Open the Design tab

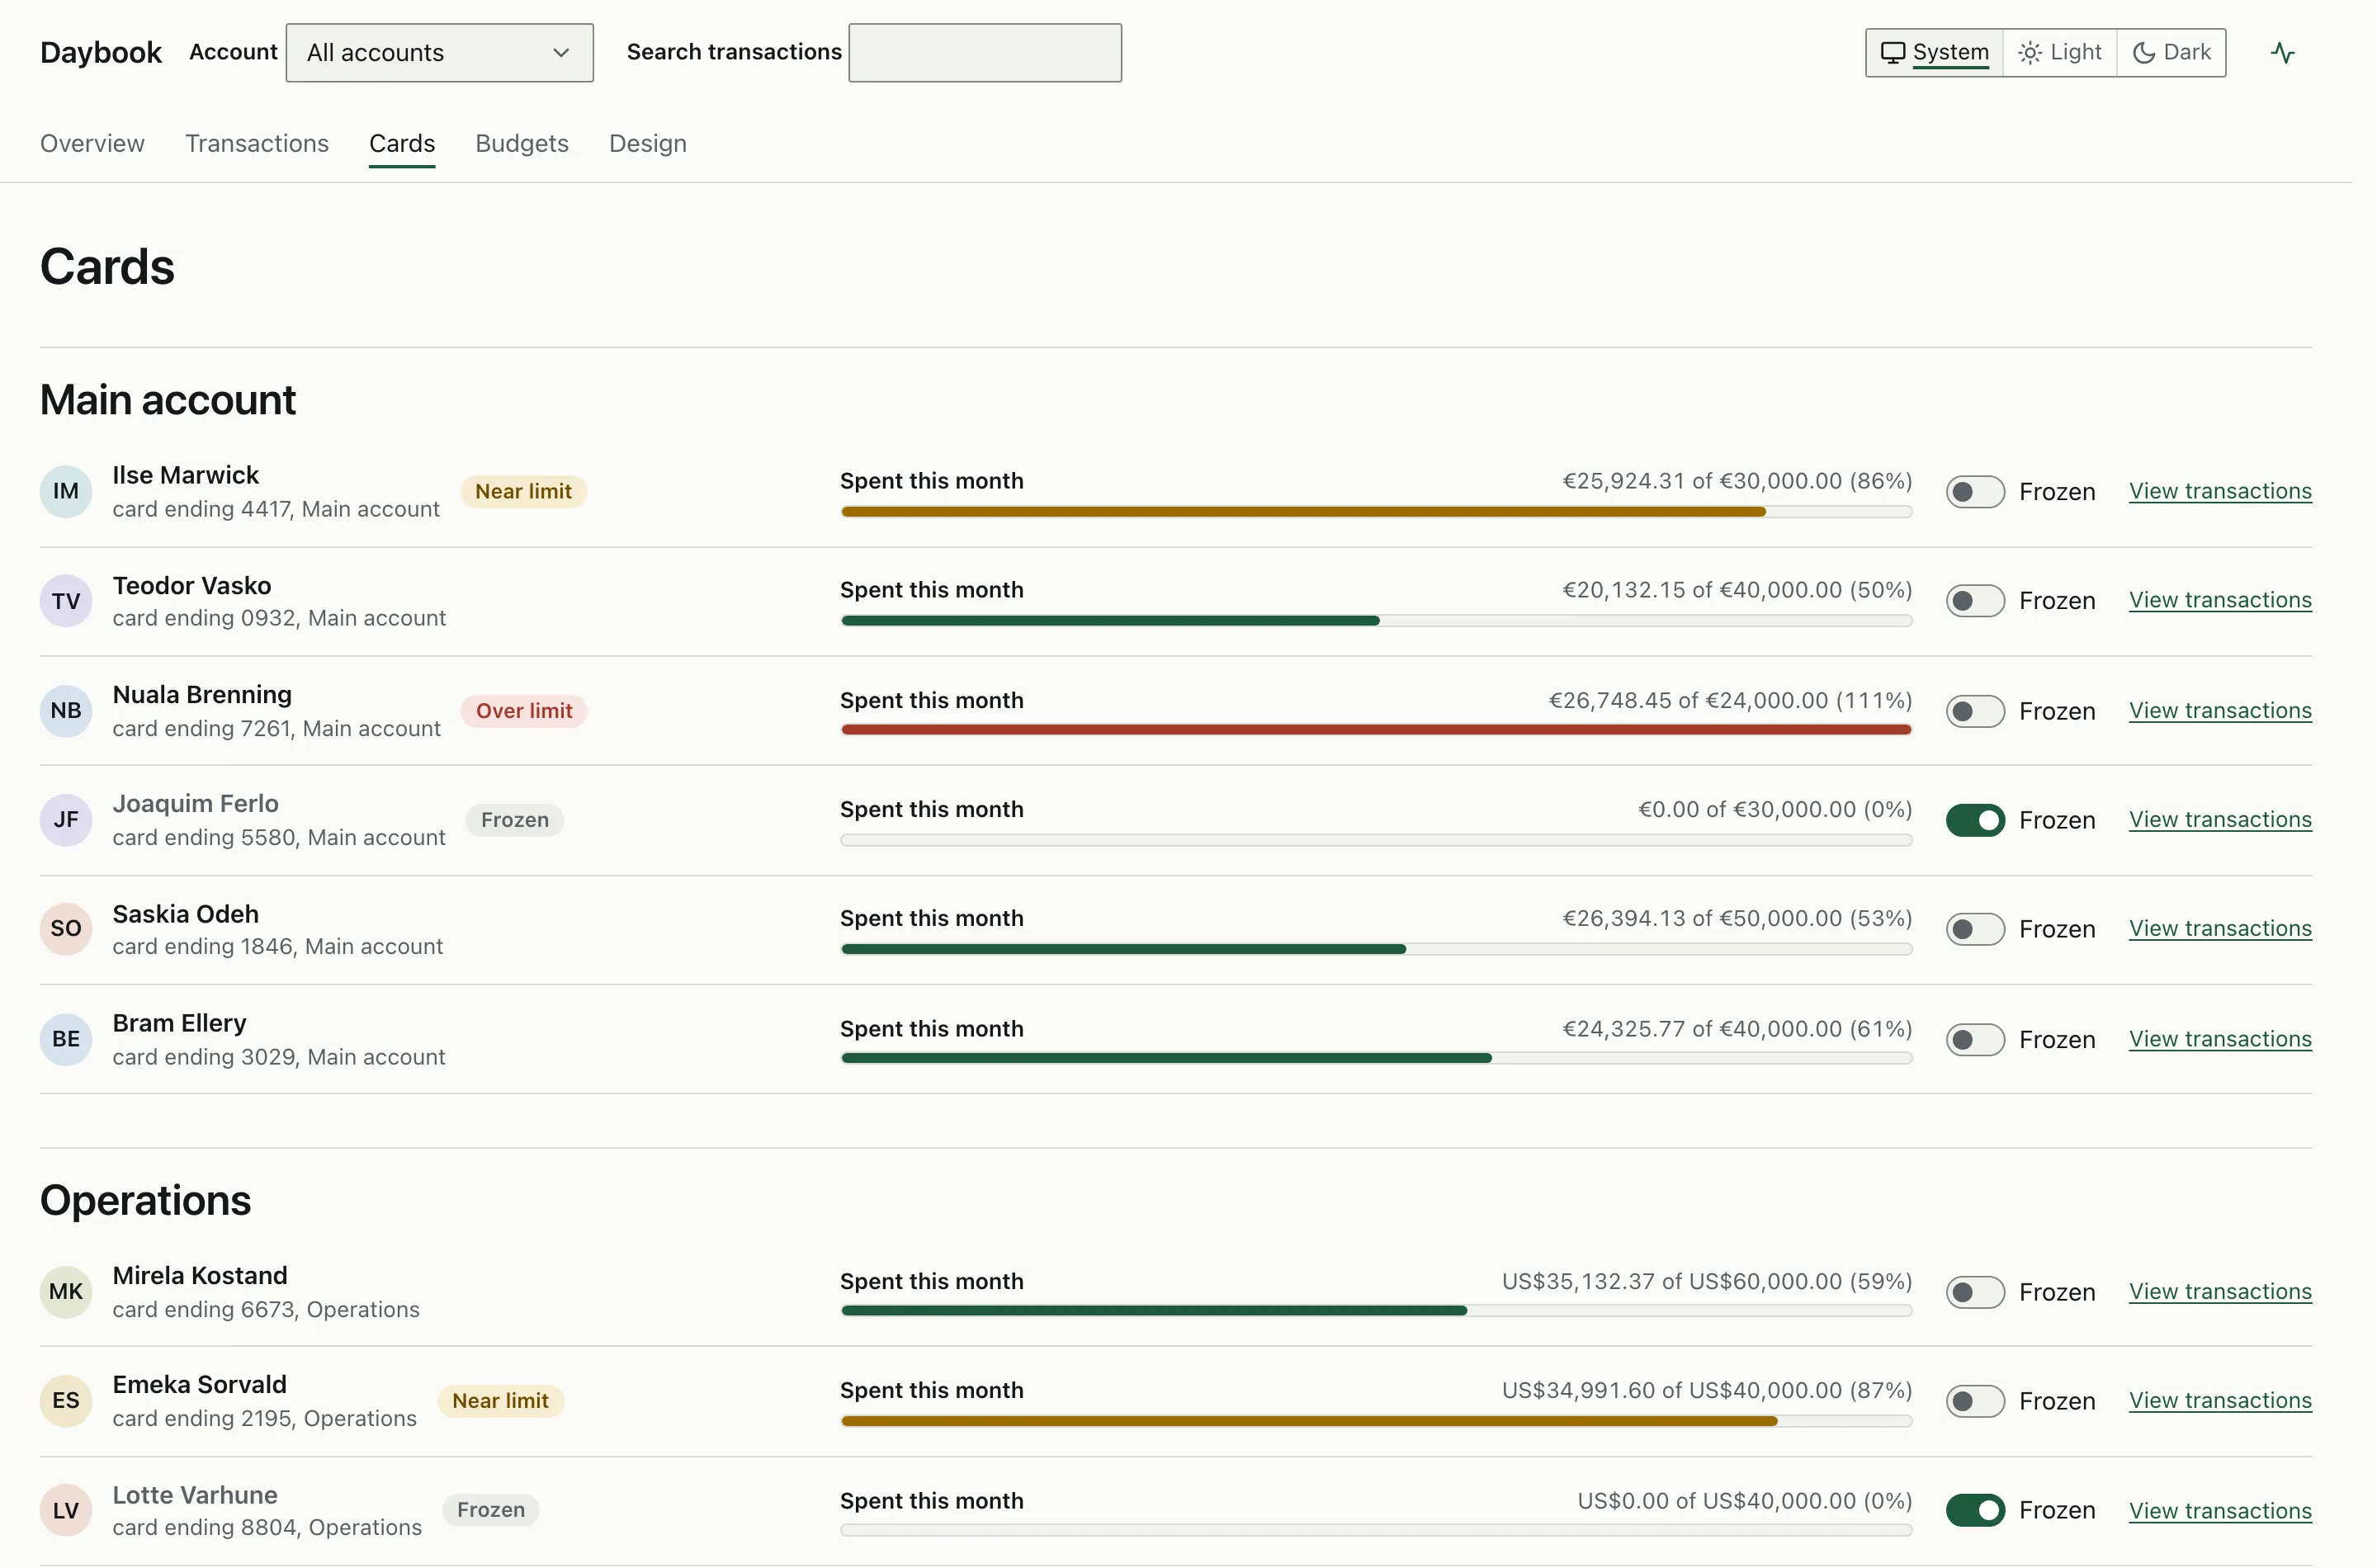648,143
